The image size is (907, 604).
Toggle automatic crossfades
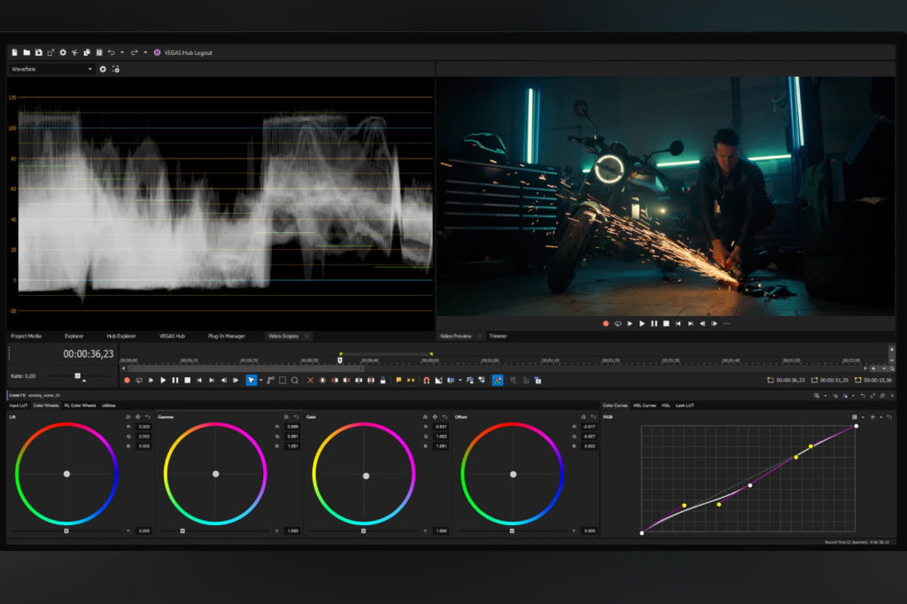[x=439, y=380]
